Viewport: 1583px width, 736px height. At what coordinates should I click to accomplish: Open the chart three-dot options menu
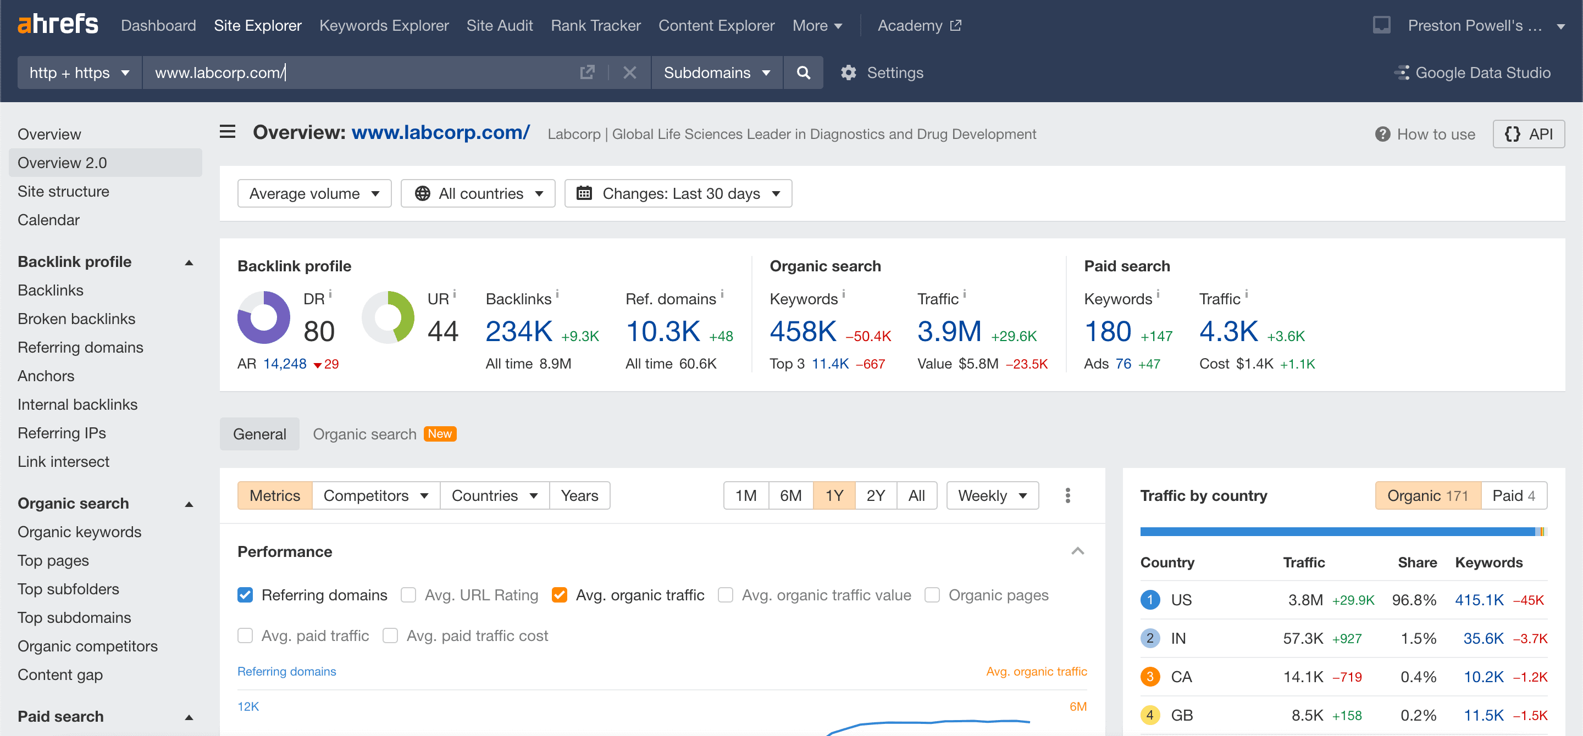[1067, 495]
